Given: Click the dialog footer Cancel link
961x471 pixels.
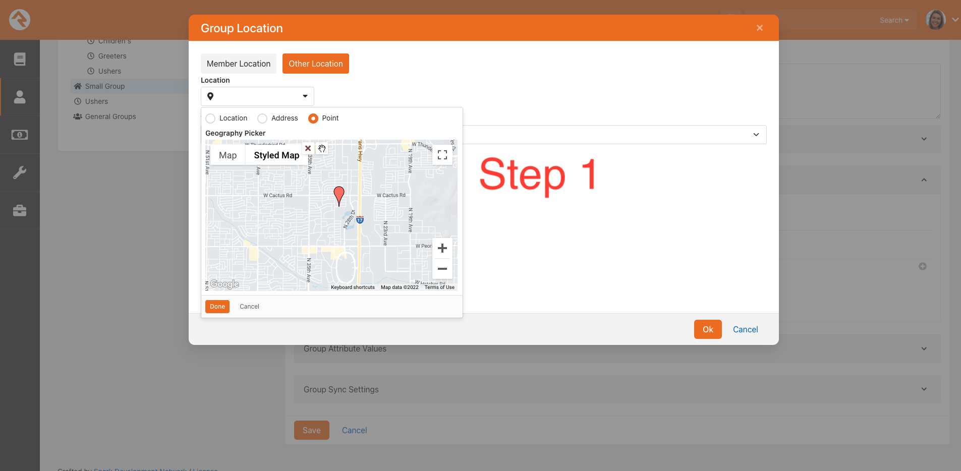Looking at the screenshot, I should (745, 329).
